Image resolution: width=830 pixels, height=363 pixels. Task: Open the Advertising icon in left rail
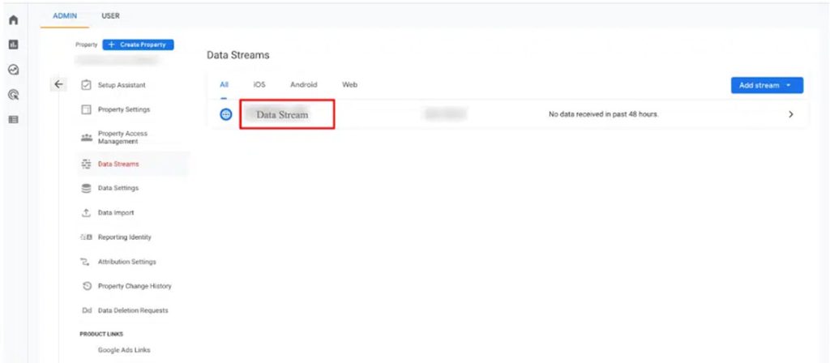[13, 95]
